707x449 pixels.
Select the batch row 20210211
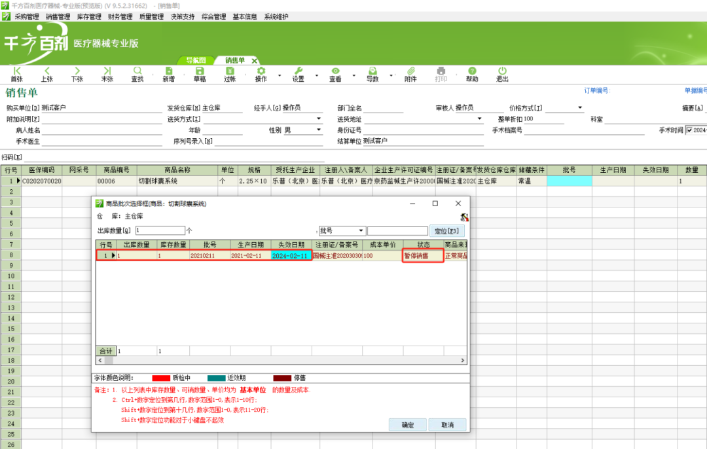click(x=209, y=256)
